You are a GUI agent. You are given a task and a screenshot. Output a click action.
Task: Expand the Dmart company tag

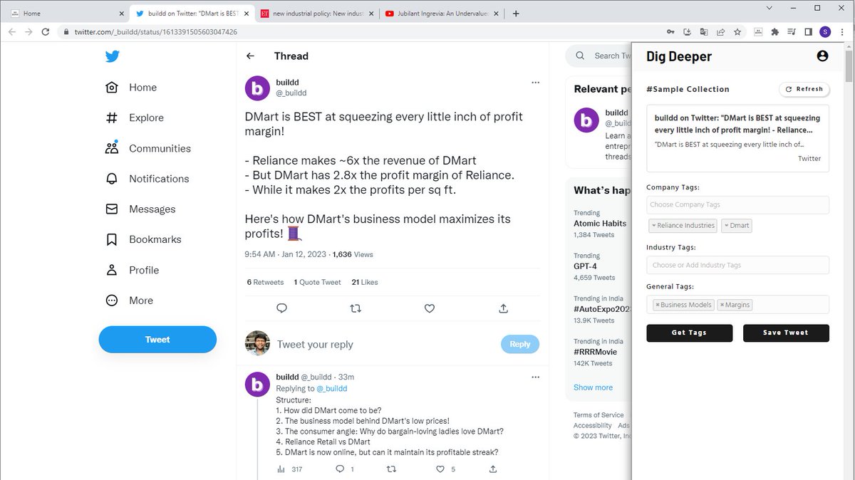[x=727, y=226]
